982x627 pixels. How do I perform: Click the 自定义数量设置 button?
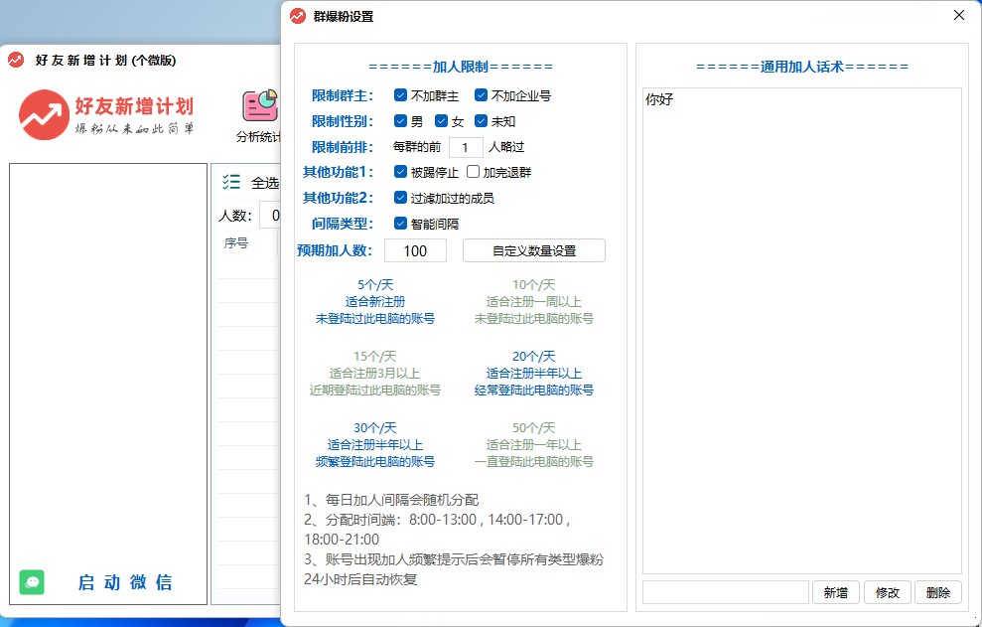[x=533, y=250]
